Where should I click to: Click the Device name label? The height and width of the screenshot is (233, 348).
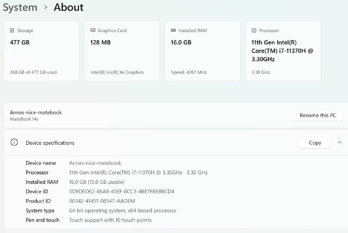tap(41, 163)
